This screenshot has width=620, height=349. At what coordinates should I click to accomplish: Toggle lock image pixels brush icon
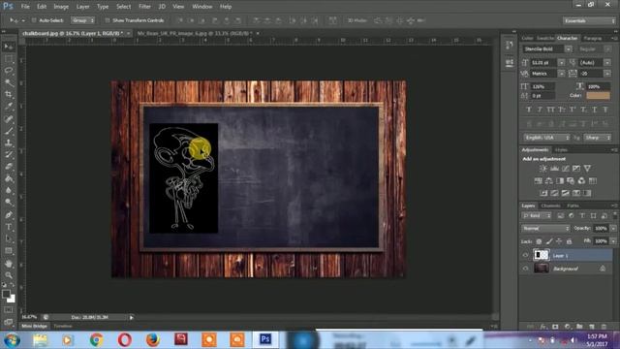point(549,241)
